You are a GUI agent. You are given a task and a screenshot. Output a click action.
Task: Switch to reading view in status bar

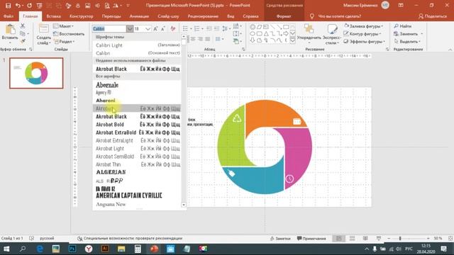tap(365, 239)
